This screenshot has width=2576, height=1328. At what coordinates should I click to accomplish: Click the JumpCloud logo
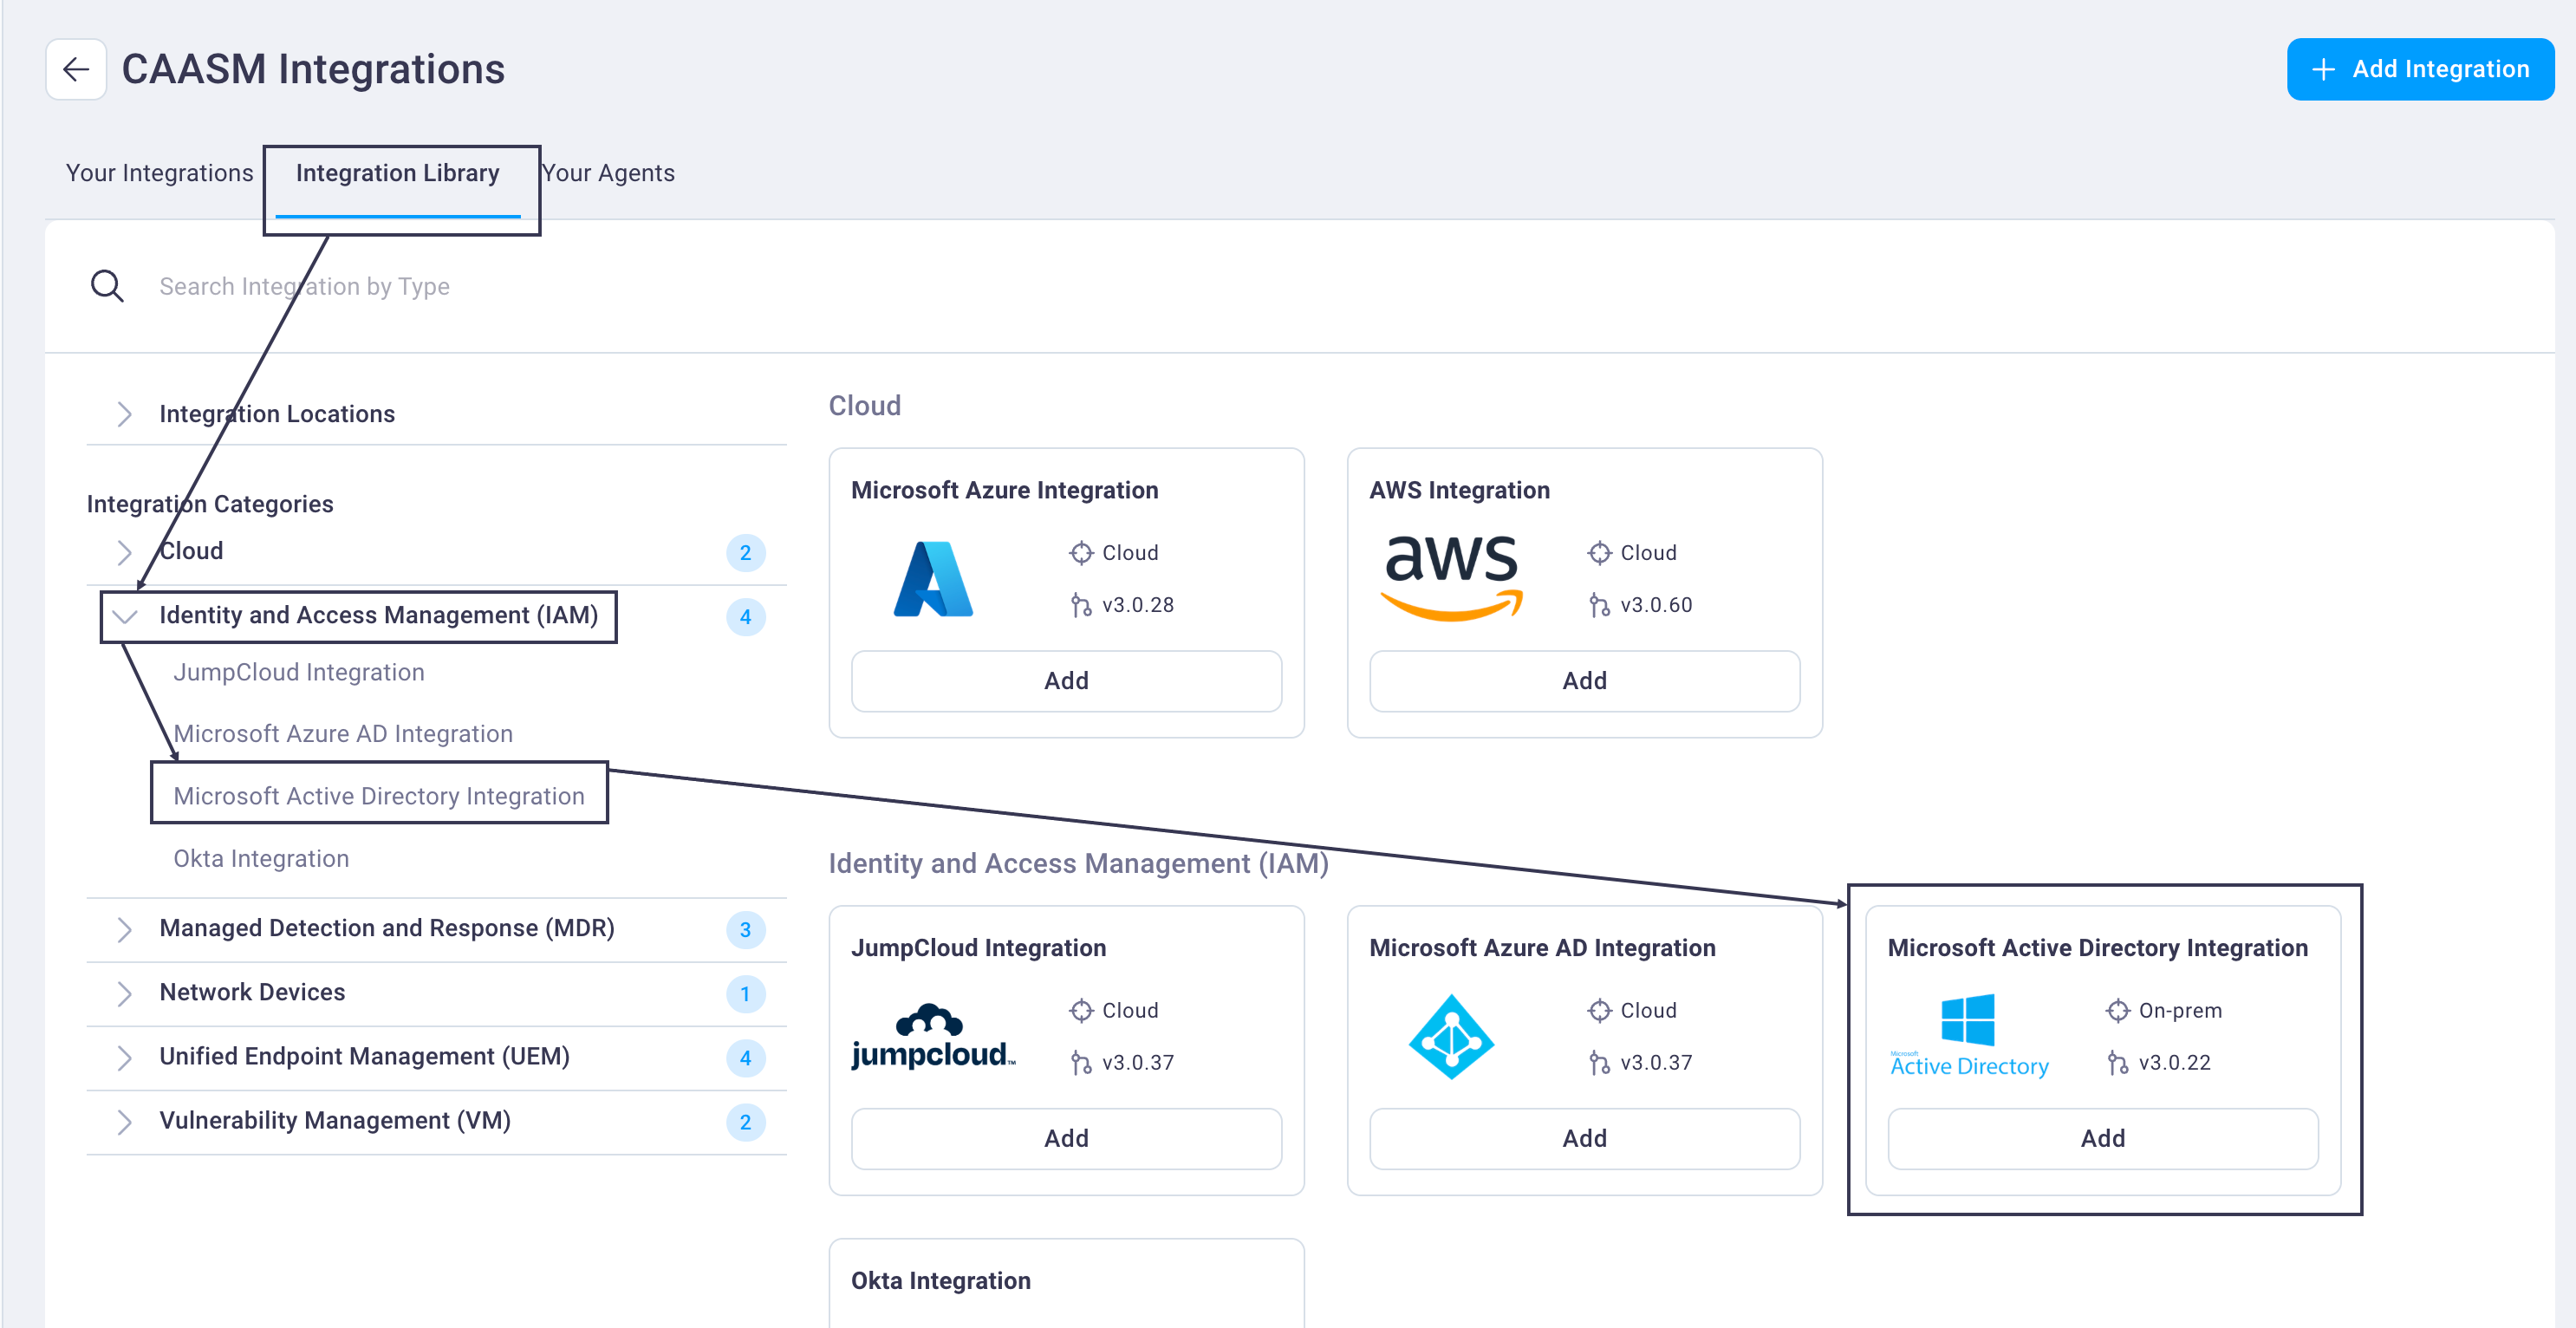(932, 1037)
